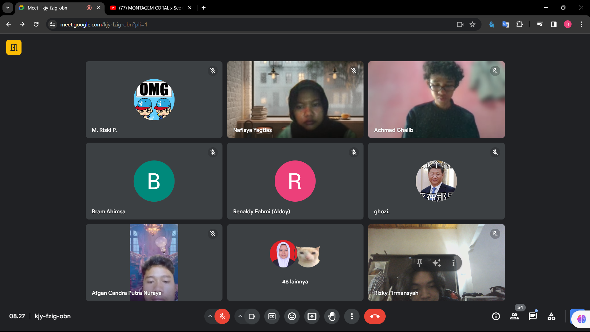Click the browser address bar URL
Screen dimensions: 590x332
coord(104,24)
